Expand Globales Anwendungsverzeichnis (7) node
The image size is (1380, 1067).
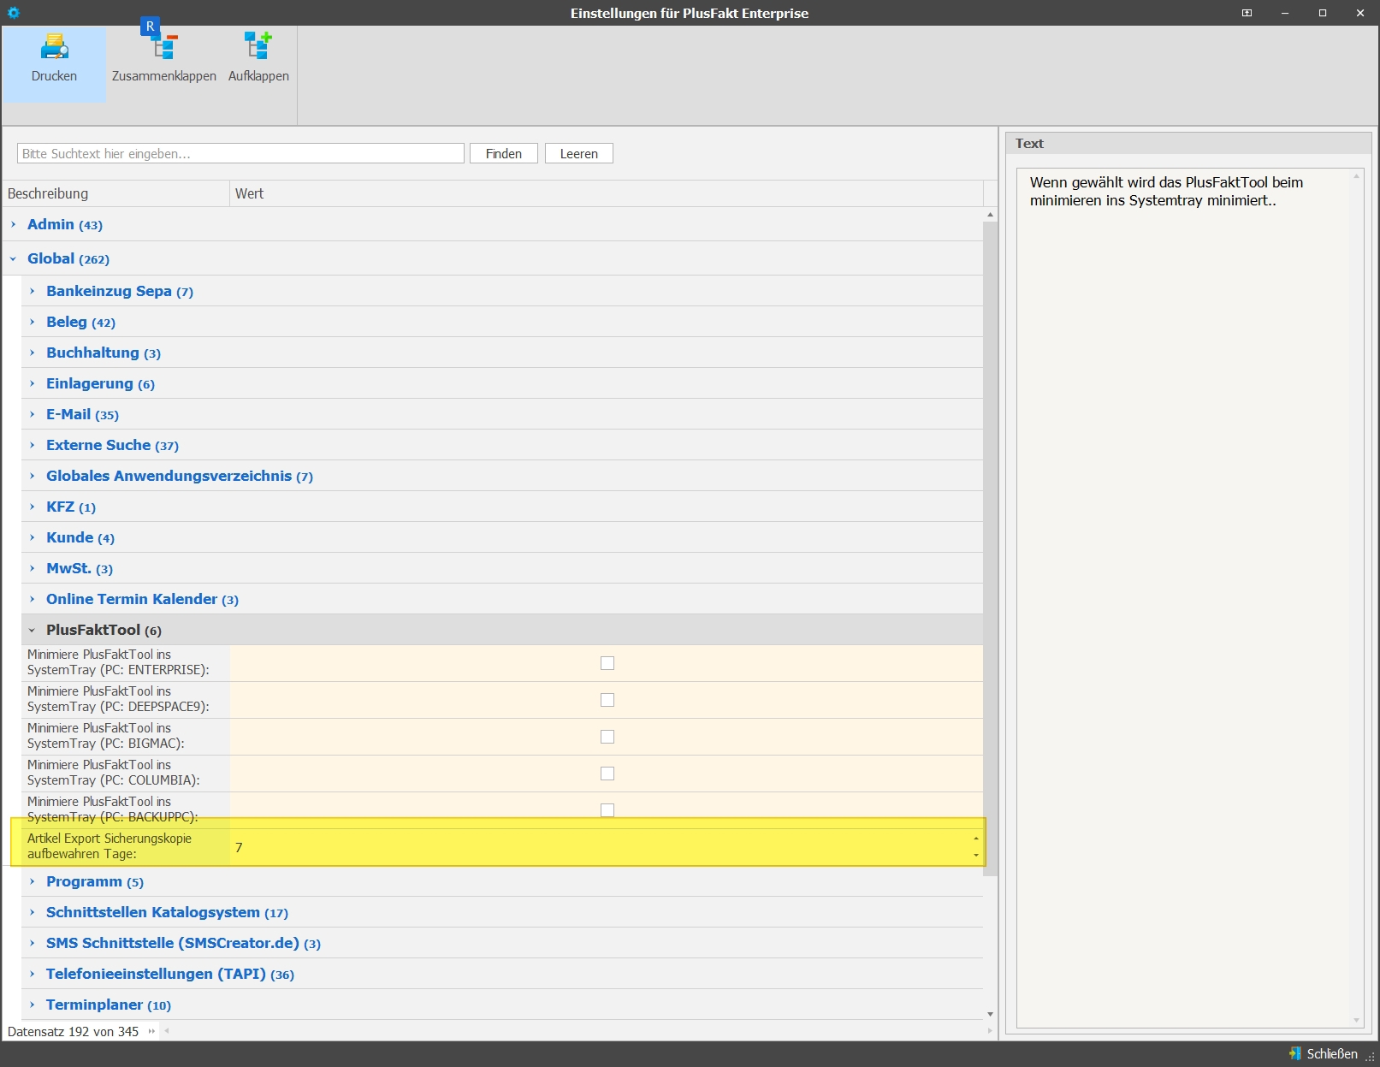[32, 476]
